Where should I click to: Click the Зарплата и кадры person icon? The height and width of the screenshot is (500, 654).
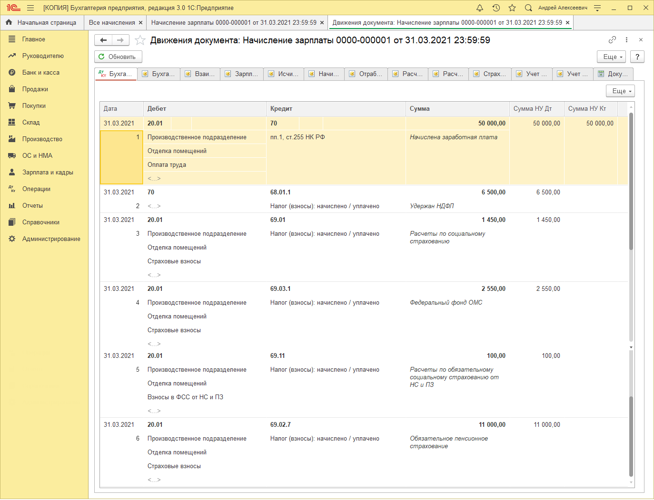pyautogui.click(x=12, y=172)
